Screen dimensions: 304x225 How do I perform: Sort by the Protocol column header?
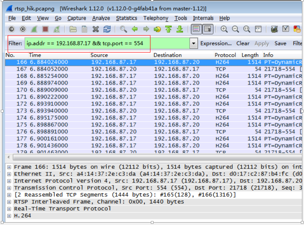click(227, 55)
